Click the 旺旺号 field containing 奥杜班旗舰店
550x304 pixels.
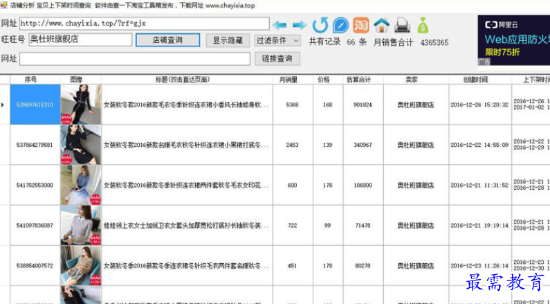80,39
